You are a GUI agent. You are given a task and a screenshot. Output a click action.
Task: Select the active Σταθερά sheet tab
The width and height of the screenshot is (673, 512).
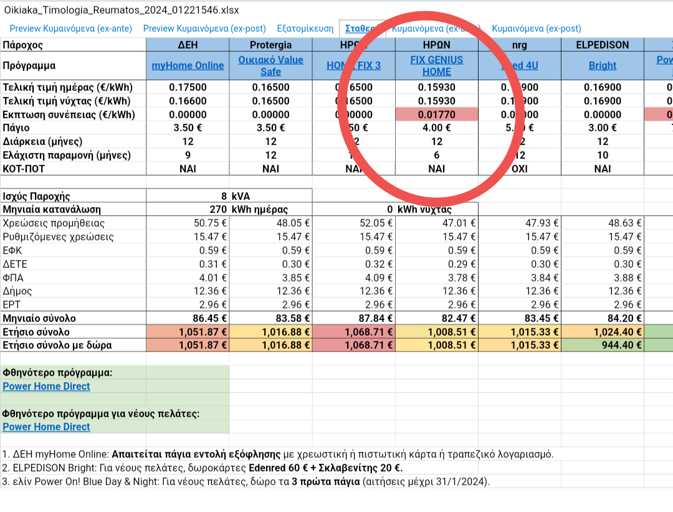coord(361,28)
